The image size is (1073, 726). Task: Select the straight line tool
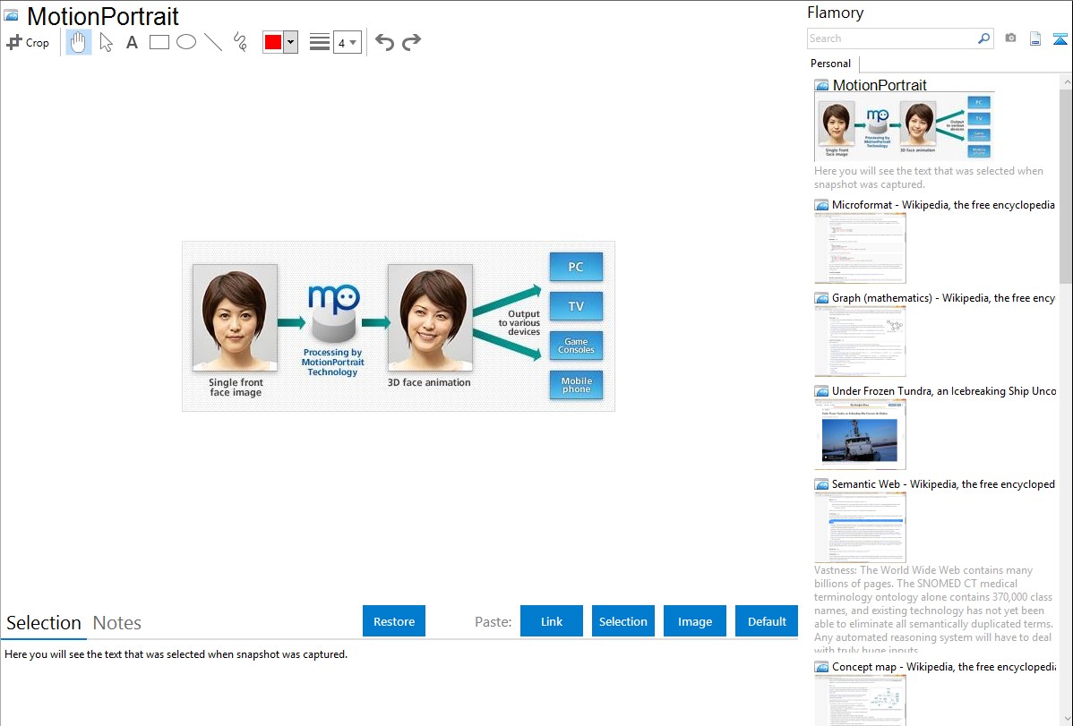[x=213, y=42]
